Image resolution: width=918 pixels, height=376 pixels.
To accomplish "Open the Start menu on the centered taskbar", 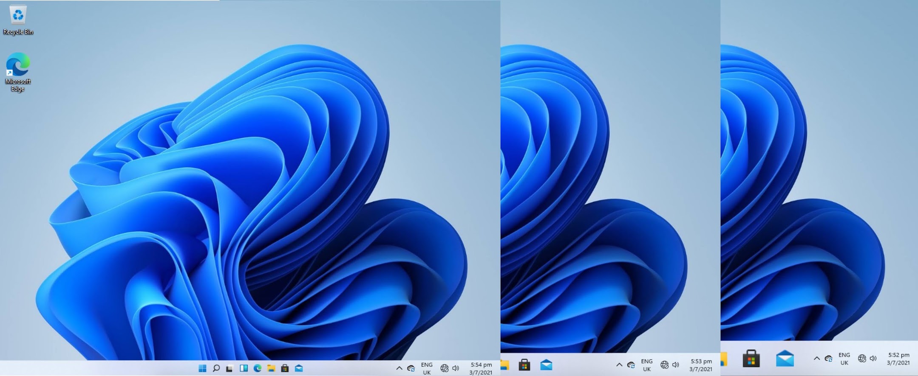I will [202, 368].
